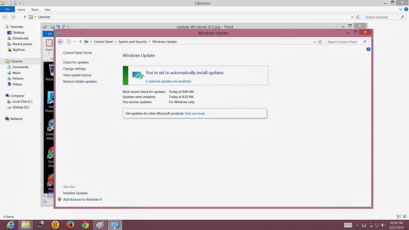Click Find out more link
The height and width of the screenshot is (230, 409).
pos(195,113)
